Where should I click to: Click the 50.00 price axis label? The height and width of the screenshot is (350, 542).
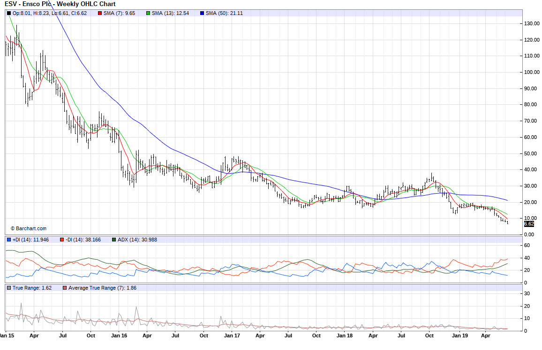click(531, 153)
